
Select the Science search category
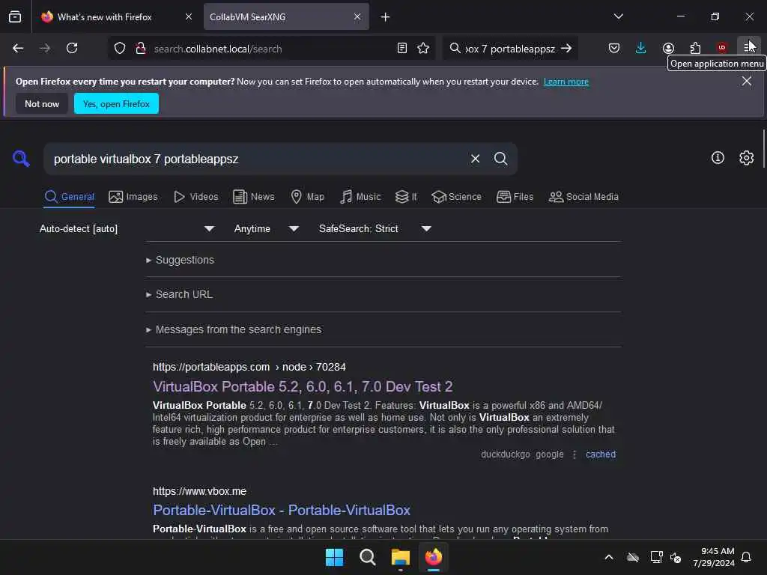(x=456, y=197)
